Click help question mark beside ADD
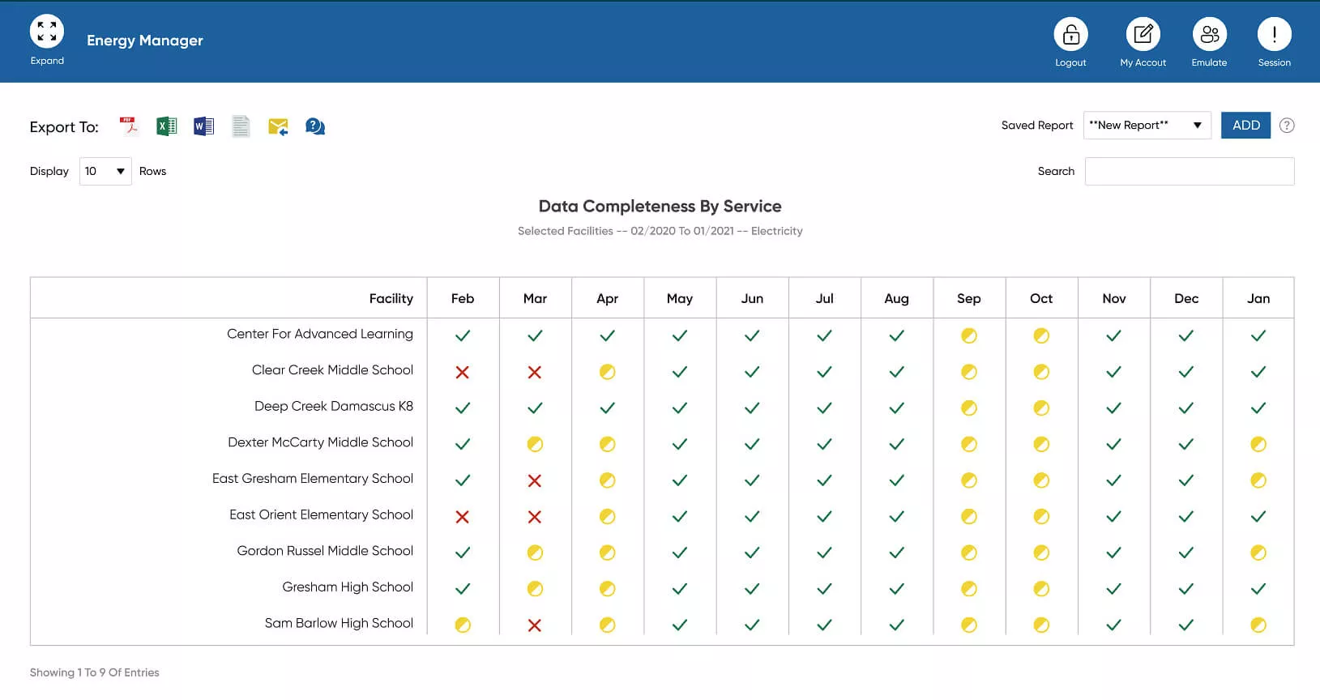The width and height of the screenshot is (1320, 700). pyautogui.click(x=1286, y=126)
